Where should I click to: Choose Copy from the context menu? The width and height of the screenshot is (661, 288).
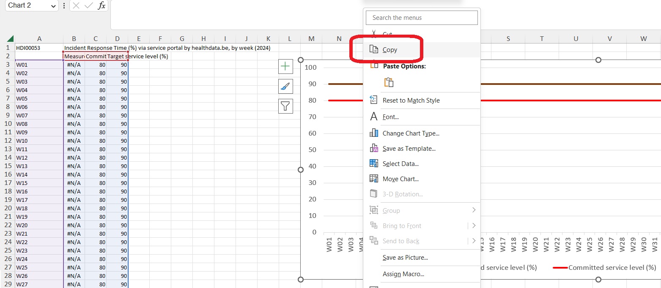point(389,50)
